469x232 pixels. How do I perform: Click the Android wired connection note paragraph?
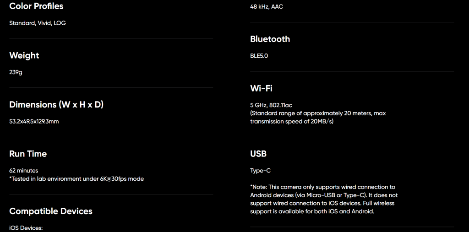pyautogui.click(x=324, y=199)
